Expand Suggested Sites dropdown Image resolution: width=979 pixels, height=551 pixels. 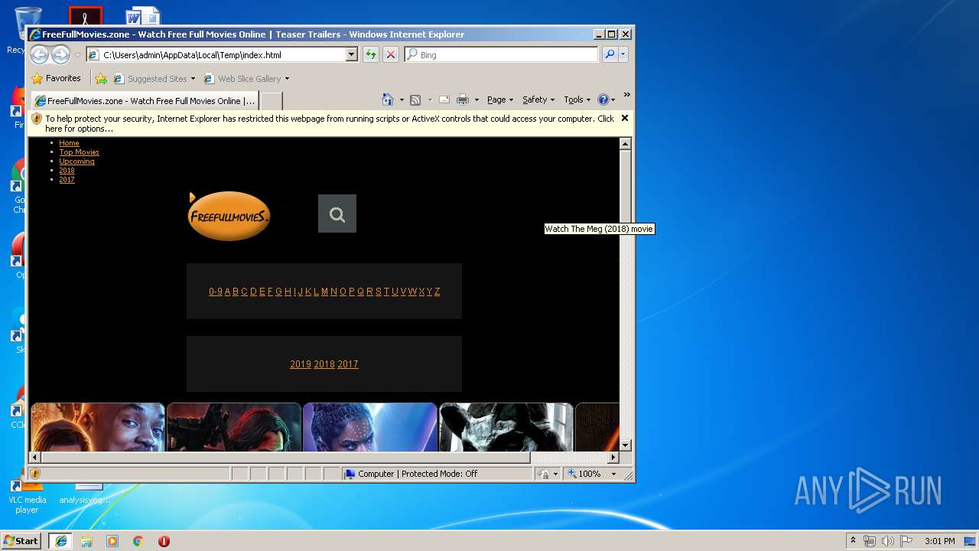pos(194,79)
